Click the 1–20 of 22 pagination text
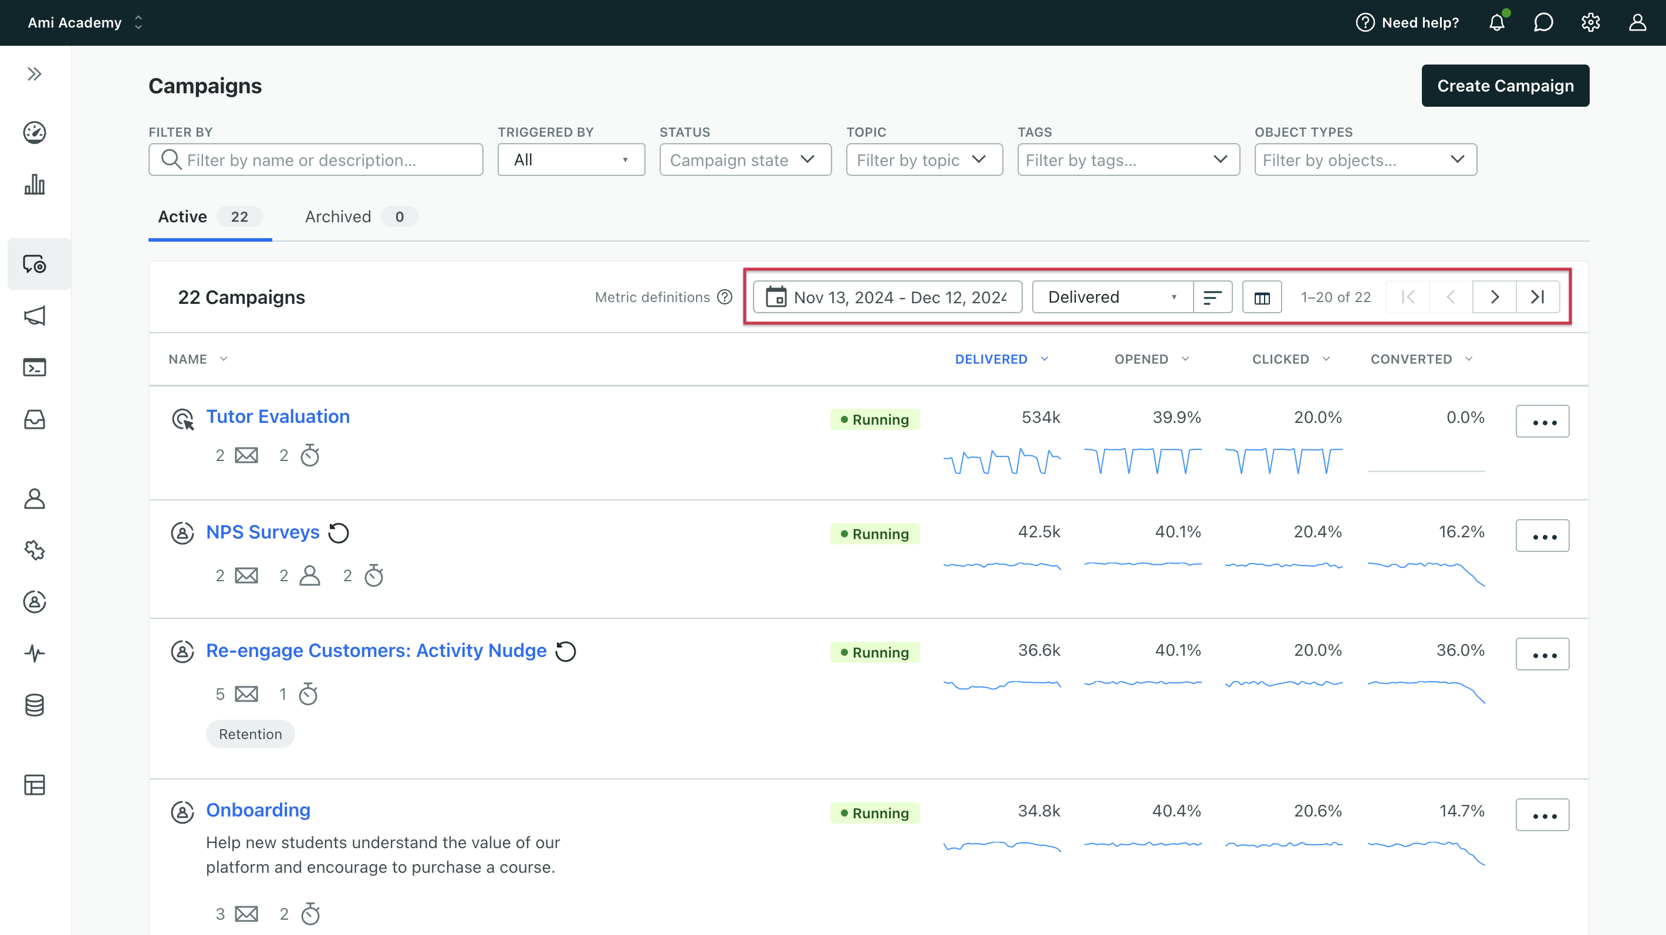 [x=1336, y=297]
